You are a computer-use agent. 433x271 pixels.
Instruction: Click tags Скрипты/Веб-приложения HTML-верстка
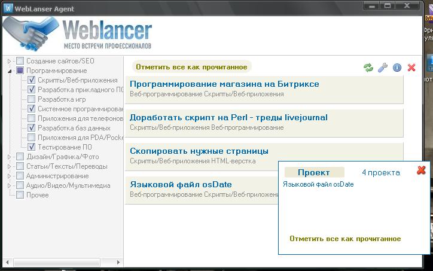pos(193,161)
